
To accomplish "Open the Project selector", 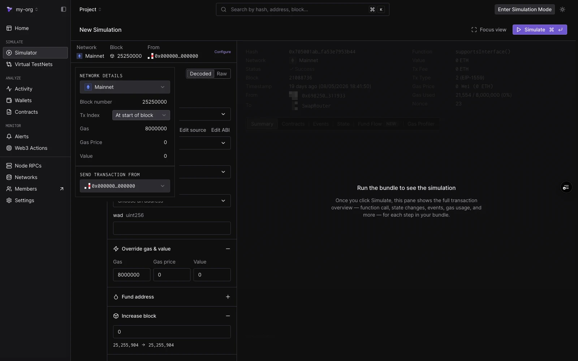I will click(90, 9).
